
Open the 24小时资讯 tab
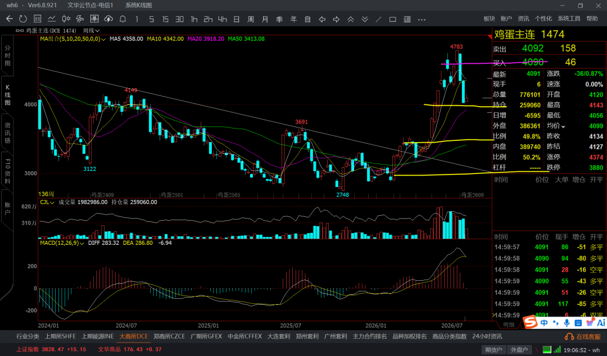coord(487,336)
